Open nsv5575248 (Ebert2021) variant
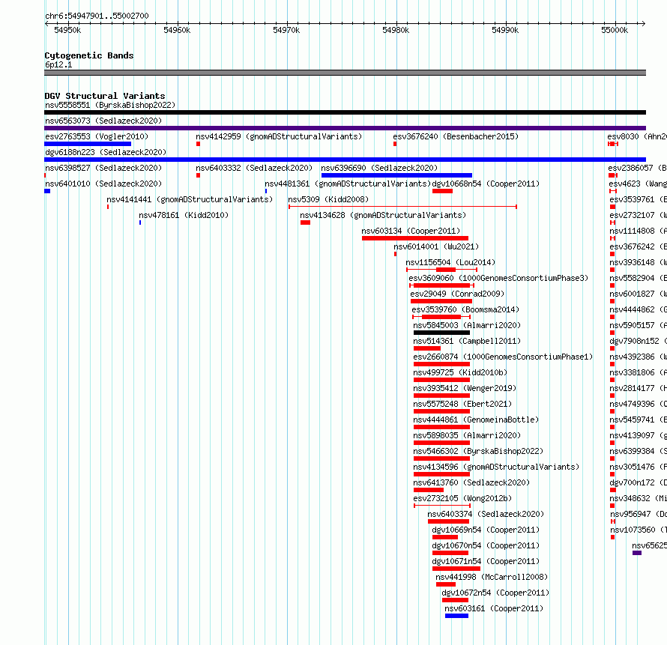The width and height of the screenshot is (667, 645). pos(462,404)
